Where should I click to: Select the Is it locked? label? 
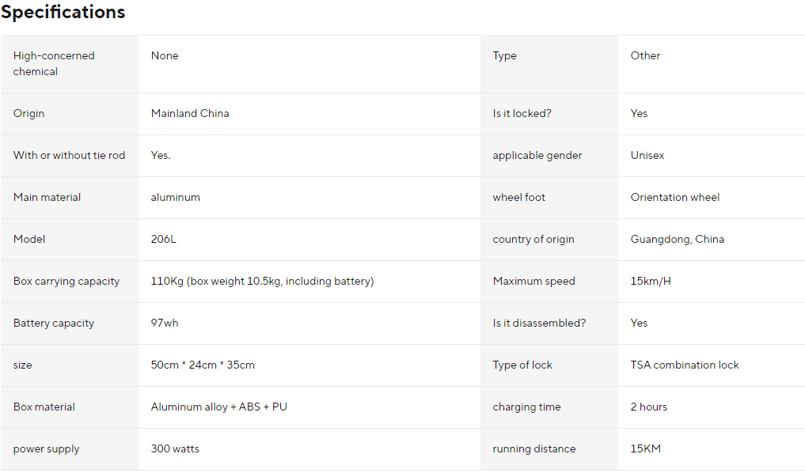pos(522,113)
